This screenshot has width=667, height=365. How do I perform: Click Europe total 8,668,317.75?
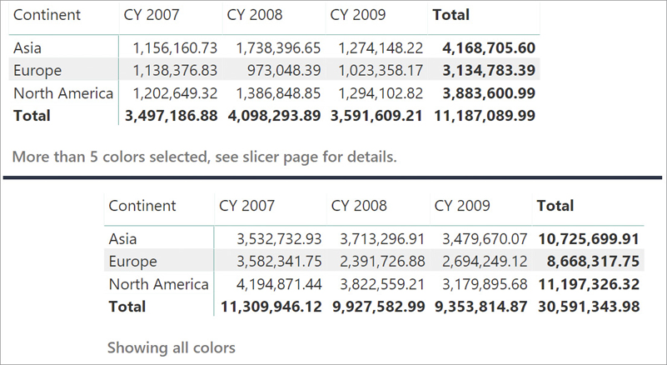pyautogui.click(x=593, y=261)
